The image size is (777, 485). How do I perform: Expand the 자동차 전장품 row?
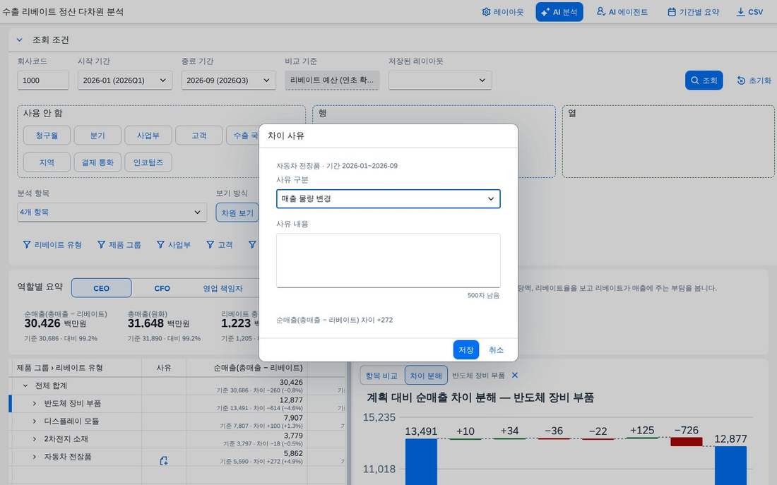pos(34,457)
